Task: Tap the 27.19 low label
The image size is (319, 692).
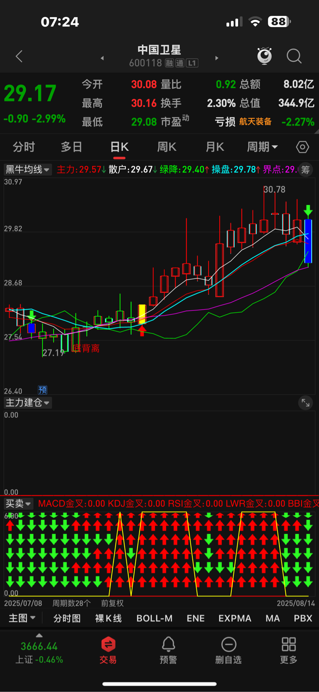Action: point(54,353)
